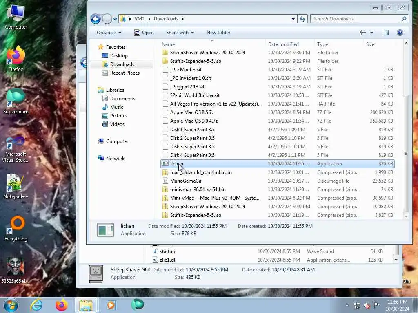Select Stuffit-Expander-5-5.iso compressed zip icon
This screenshot has width=418, height=313.
(x=165, y=215)
